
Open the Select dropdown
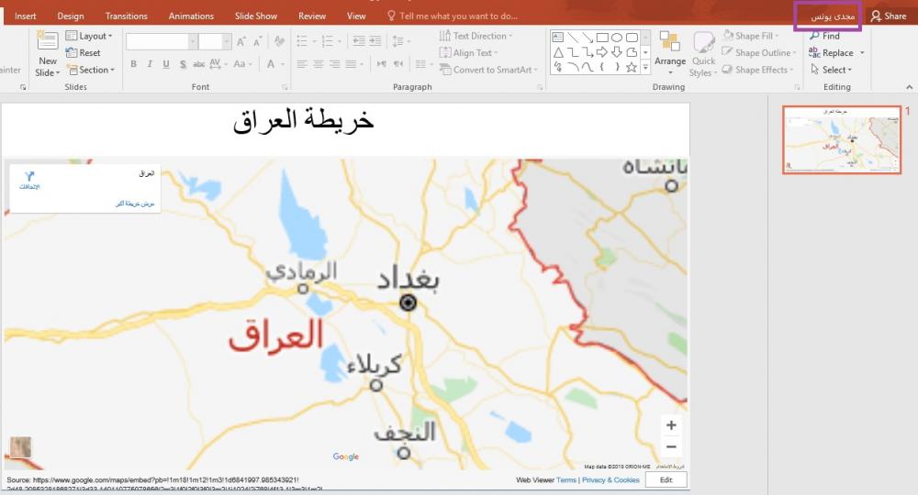(x=831, y=70)
